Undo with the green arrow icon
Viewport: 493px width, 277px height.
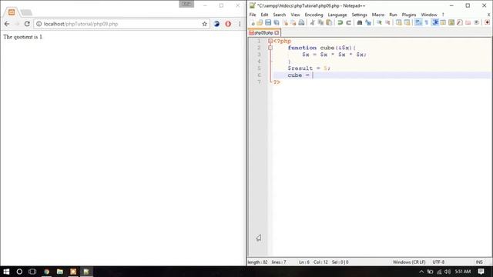pyautogui.click(x=340, y=22)
